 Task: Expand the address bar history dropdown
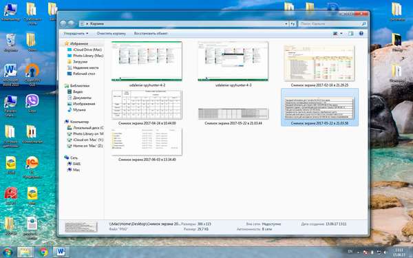tap(286, 23)
